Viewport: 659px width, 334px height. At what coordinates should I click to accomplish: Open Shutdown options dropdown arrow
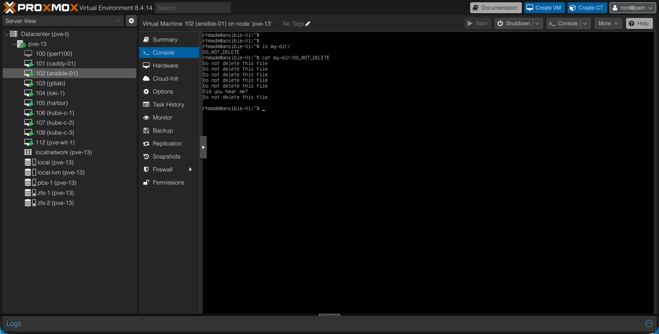pyautogui.click(x=538, y=23)
